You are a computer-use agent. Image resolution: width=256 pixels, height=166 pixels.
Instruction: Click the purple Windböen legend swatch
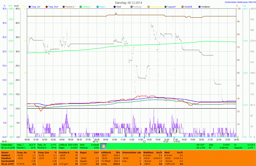(x=199, y=6)
